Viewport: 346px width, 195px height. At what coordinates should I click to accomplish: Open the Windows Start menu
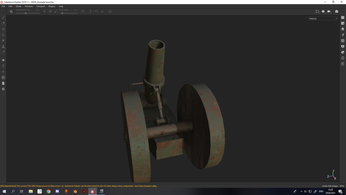click(4, 191)
